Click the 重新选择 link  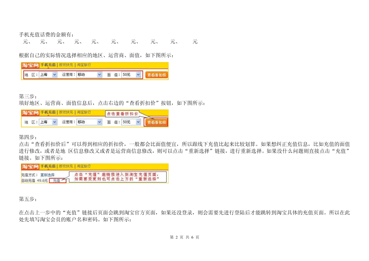click(47, 175)
